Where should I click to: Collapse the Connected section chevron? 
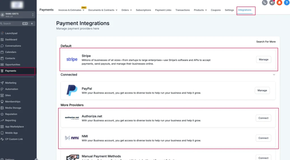click(274, 75)
